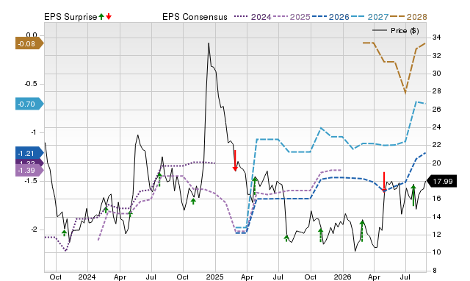Click the light purple -1.39 consensus value tag
Viewport: 470px width, 281px height.
(x=29, y=170)
